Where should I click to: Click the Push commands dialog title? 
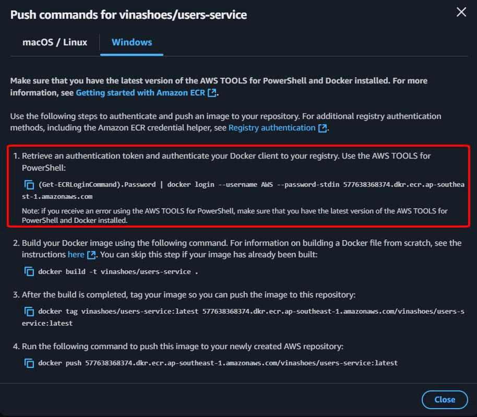(x=128, y=15)
